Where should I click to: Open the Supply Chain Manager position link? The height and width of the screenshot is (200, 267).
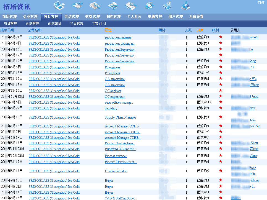121,117
